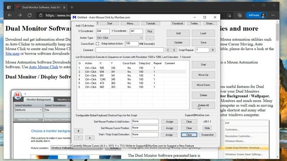
Task: Click the Pick button
Action: pos(150,31)
